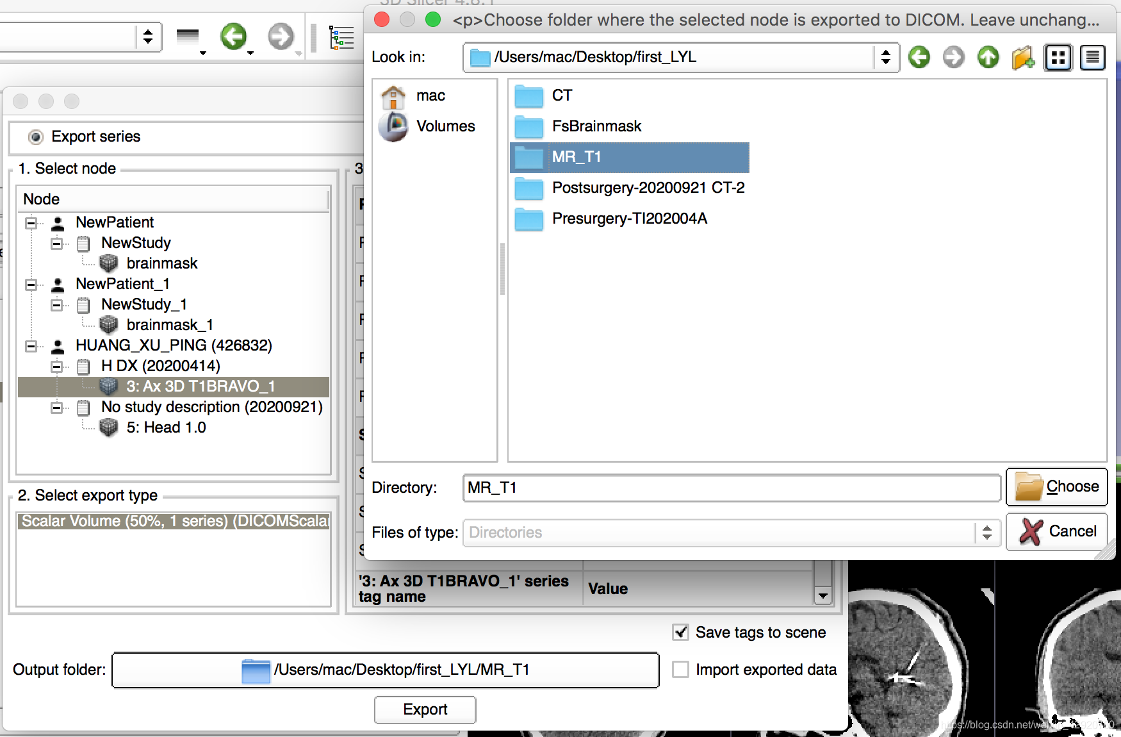Viewport: 1121px width, 737px height.
Task: Switch file dialog to detail view
Action: point(1093,58)
